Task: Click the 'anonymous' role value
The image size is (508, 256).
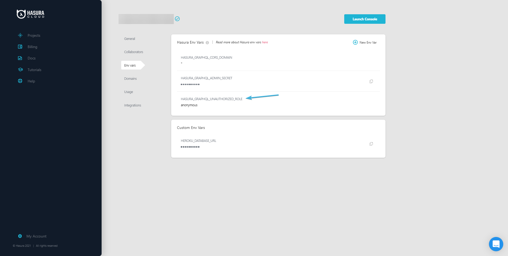Action: click(189, 105)
